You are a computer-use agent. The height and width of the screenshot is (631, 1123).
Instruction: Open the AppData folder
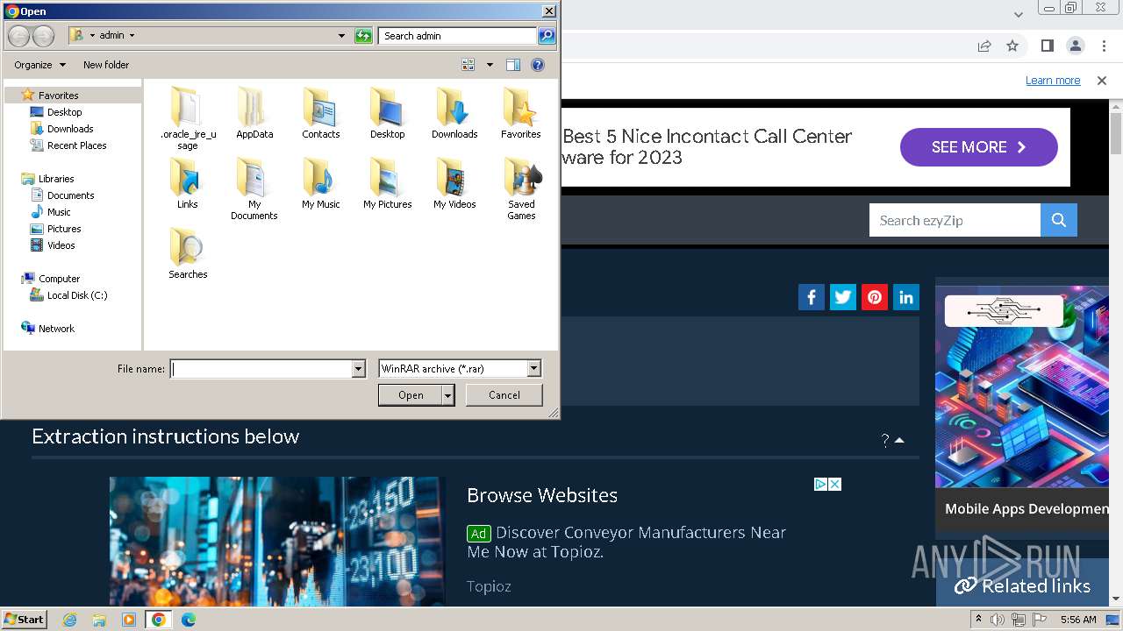254,113
